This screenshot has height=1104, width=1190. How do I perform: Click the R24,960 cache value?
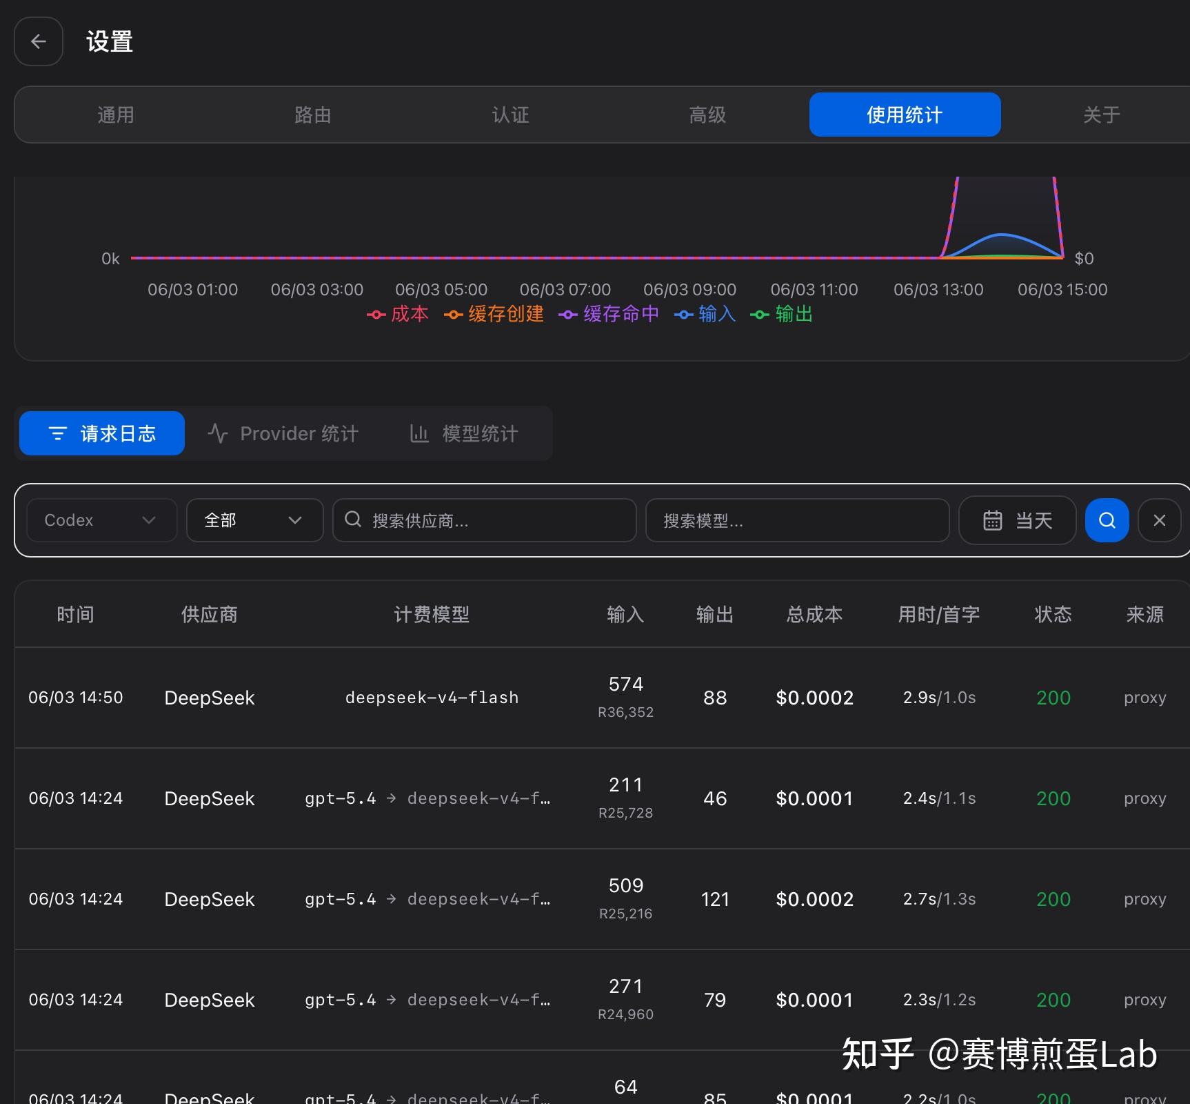coord(625,1014)
